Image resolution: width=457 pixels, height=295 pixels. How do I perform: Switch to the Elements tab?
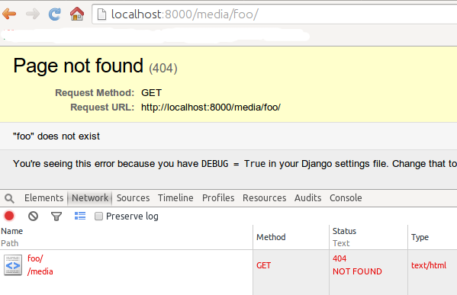coord(43,198)
